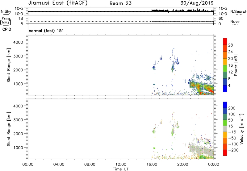Click the 'Jiamusi East (fitACF)' title text
The image size is (247, 171).
pyautogui.click(x=58, y=3)
